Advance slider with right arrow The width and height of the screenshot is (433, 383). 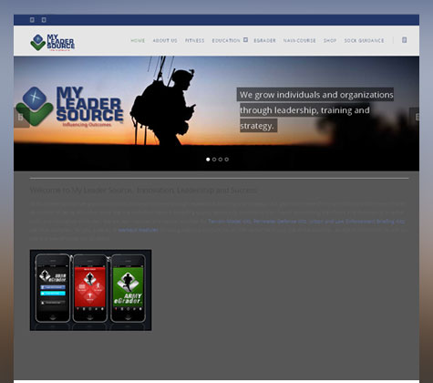pyautogui.click(x=415, y=117)
